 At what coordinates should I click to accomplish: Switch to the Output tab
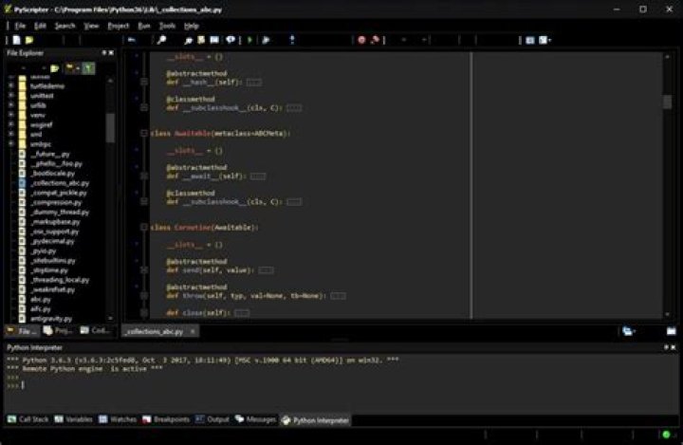[212, 419]
